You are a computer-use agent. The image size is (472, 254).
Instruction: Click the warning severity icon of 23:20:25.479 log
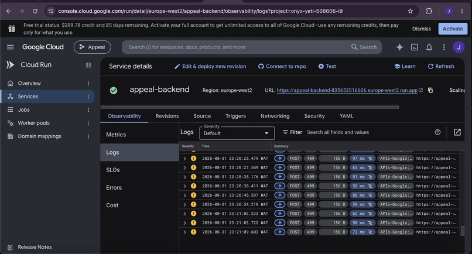click(x=194, y=158)
